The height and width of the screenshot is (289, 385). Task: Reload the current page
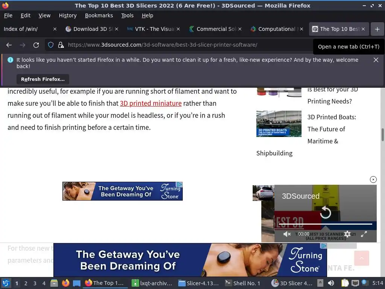pyautogui.click(x=36, y=45)
